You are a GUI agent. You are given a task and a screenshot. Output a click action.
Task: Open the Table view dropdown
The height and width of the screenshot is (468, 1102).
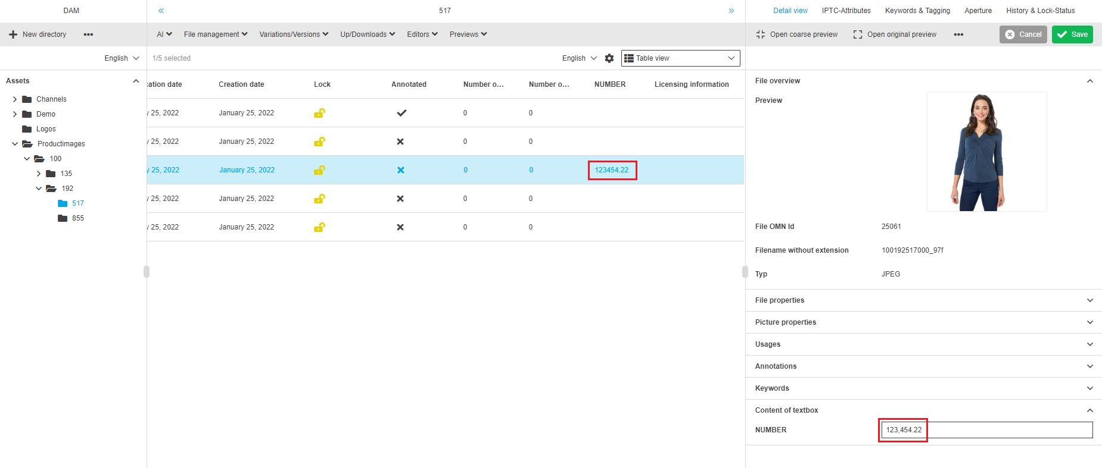click(x=680, y=58)
